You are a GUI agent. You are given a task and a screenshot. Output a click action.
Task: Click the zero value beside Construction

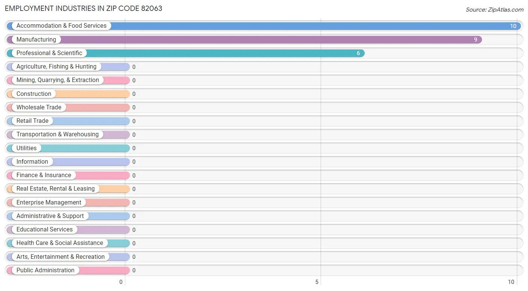click(x=134, y=94)
